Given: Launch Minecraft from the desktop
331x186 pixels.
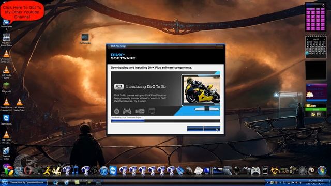Looking at the screenshot, I should coord(6,87).
